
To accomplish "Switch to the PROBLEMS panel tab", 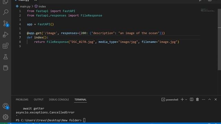I will pos(22,100).
